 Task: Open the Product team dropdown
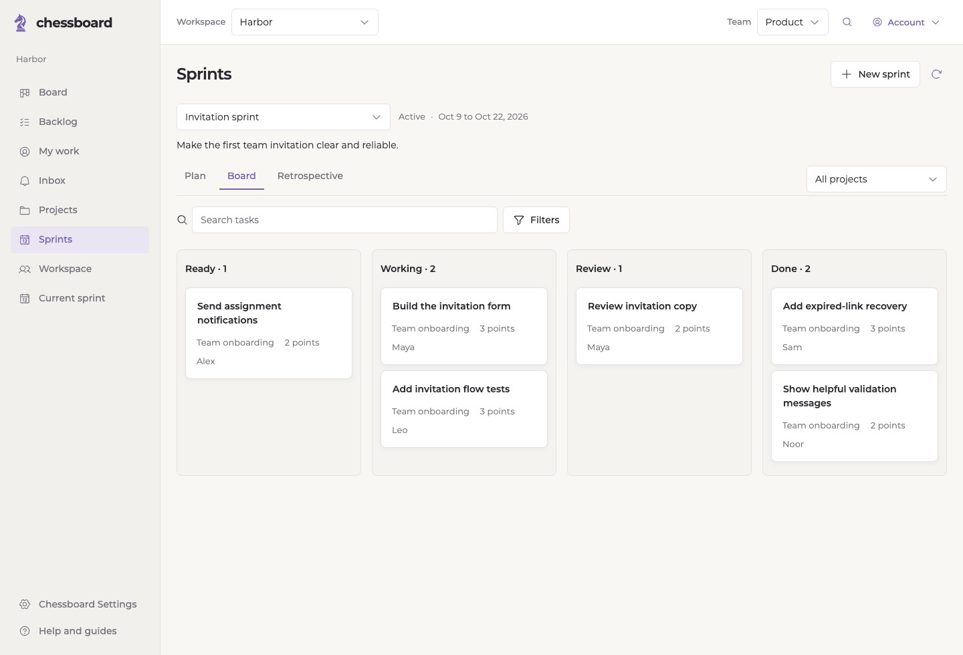(x=792, y=22)
